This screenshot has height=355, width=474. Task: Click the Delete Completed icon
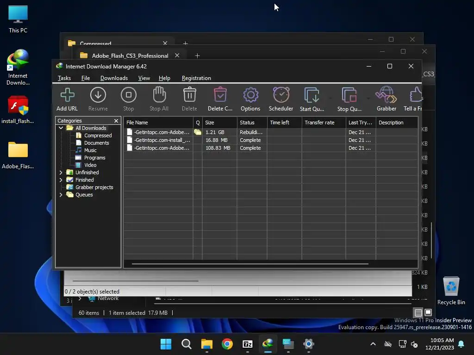pos(220,99)
